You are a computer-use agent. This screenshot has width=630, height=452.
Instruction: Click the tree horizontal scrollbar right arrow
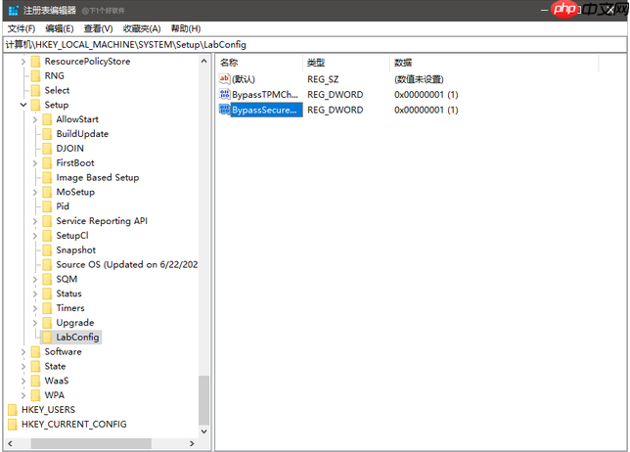point(192,443)
